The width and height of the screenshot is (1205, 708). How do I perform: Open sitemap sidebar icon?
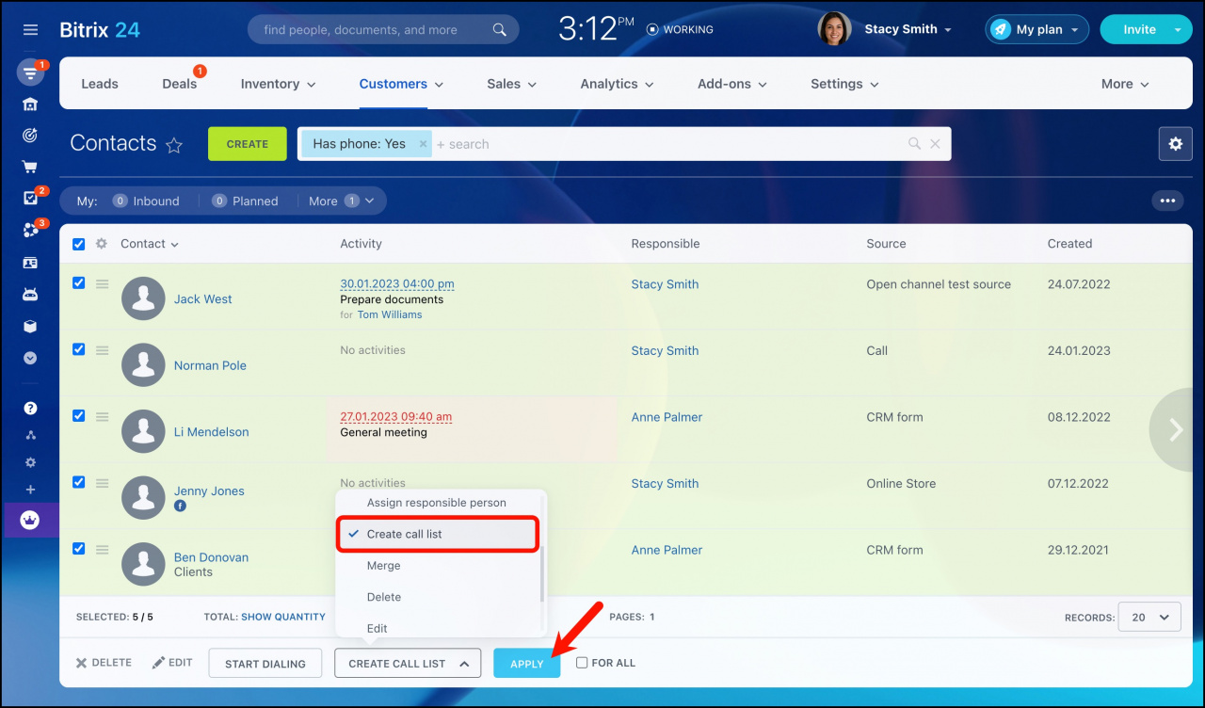[x=30, y=435]
